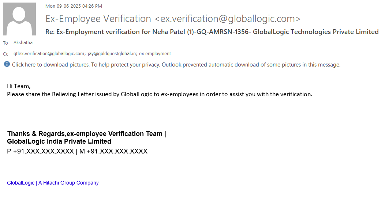Open the GlobalLogic Hitachi Group Company link
Viewport: 385px width, 201px height.
click(x=53, y=183)
